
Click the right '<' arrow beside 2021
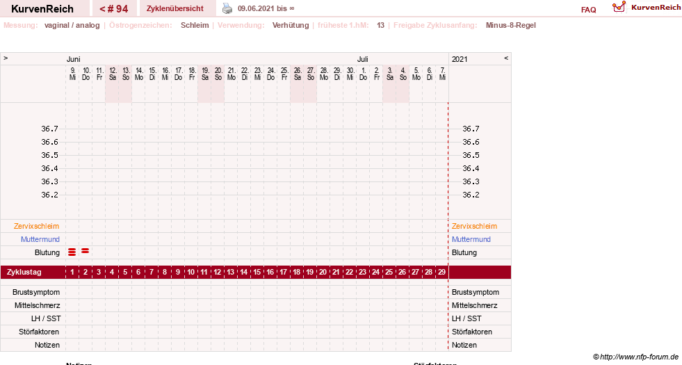coord(506,58)
